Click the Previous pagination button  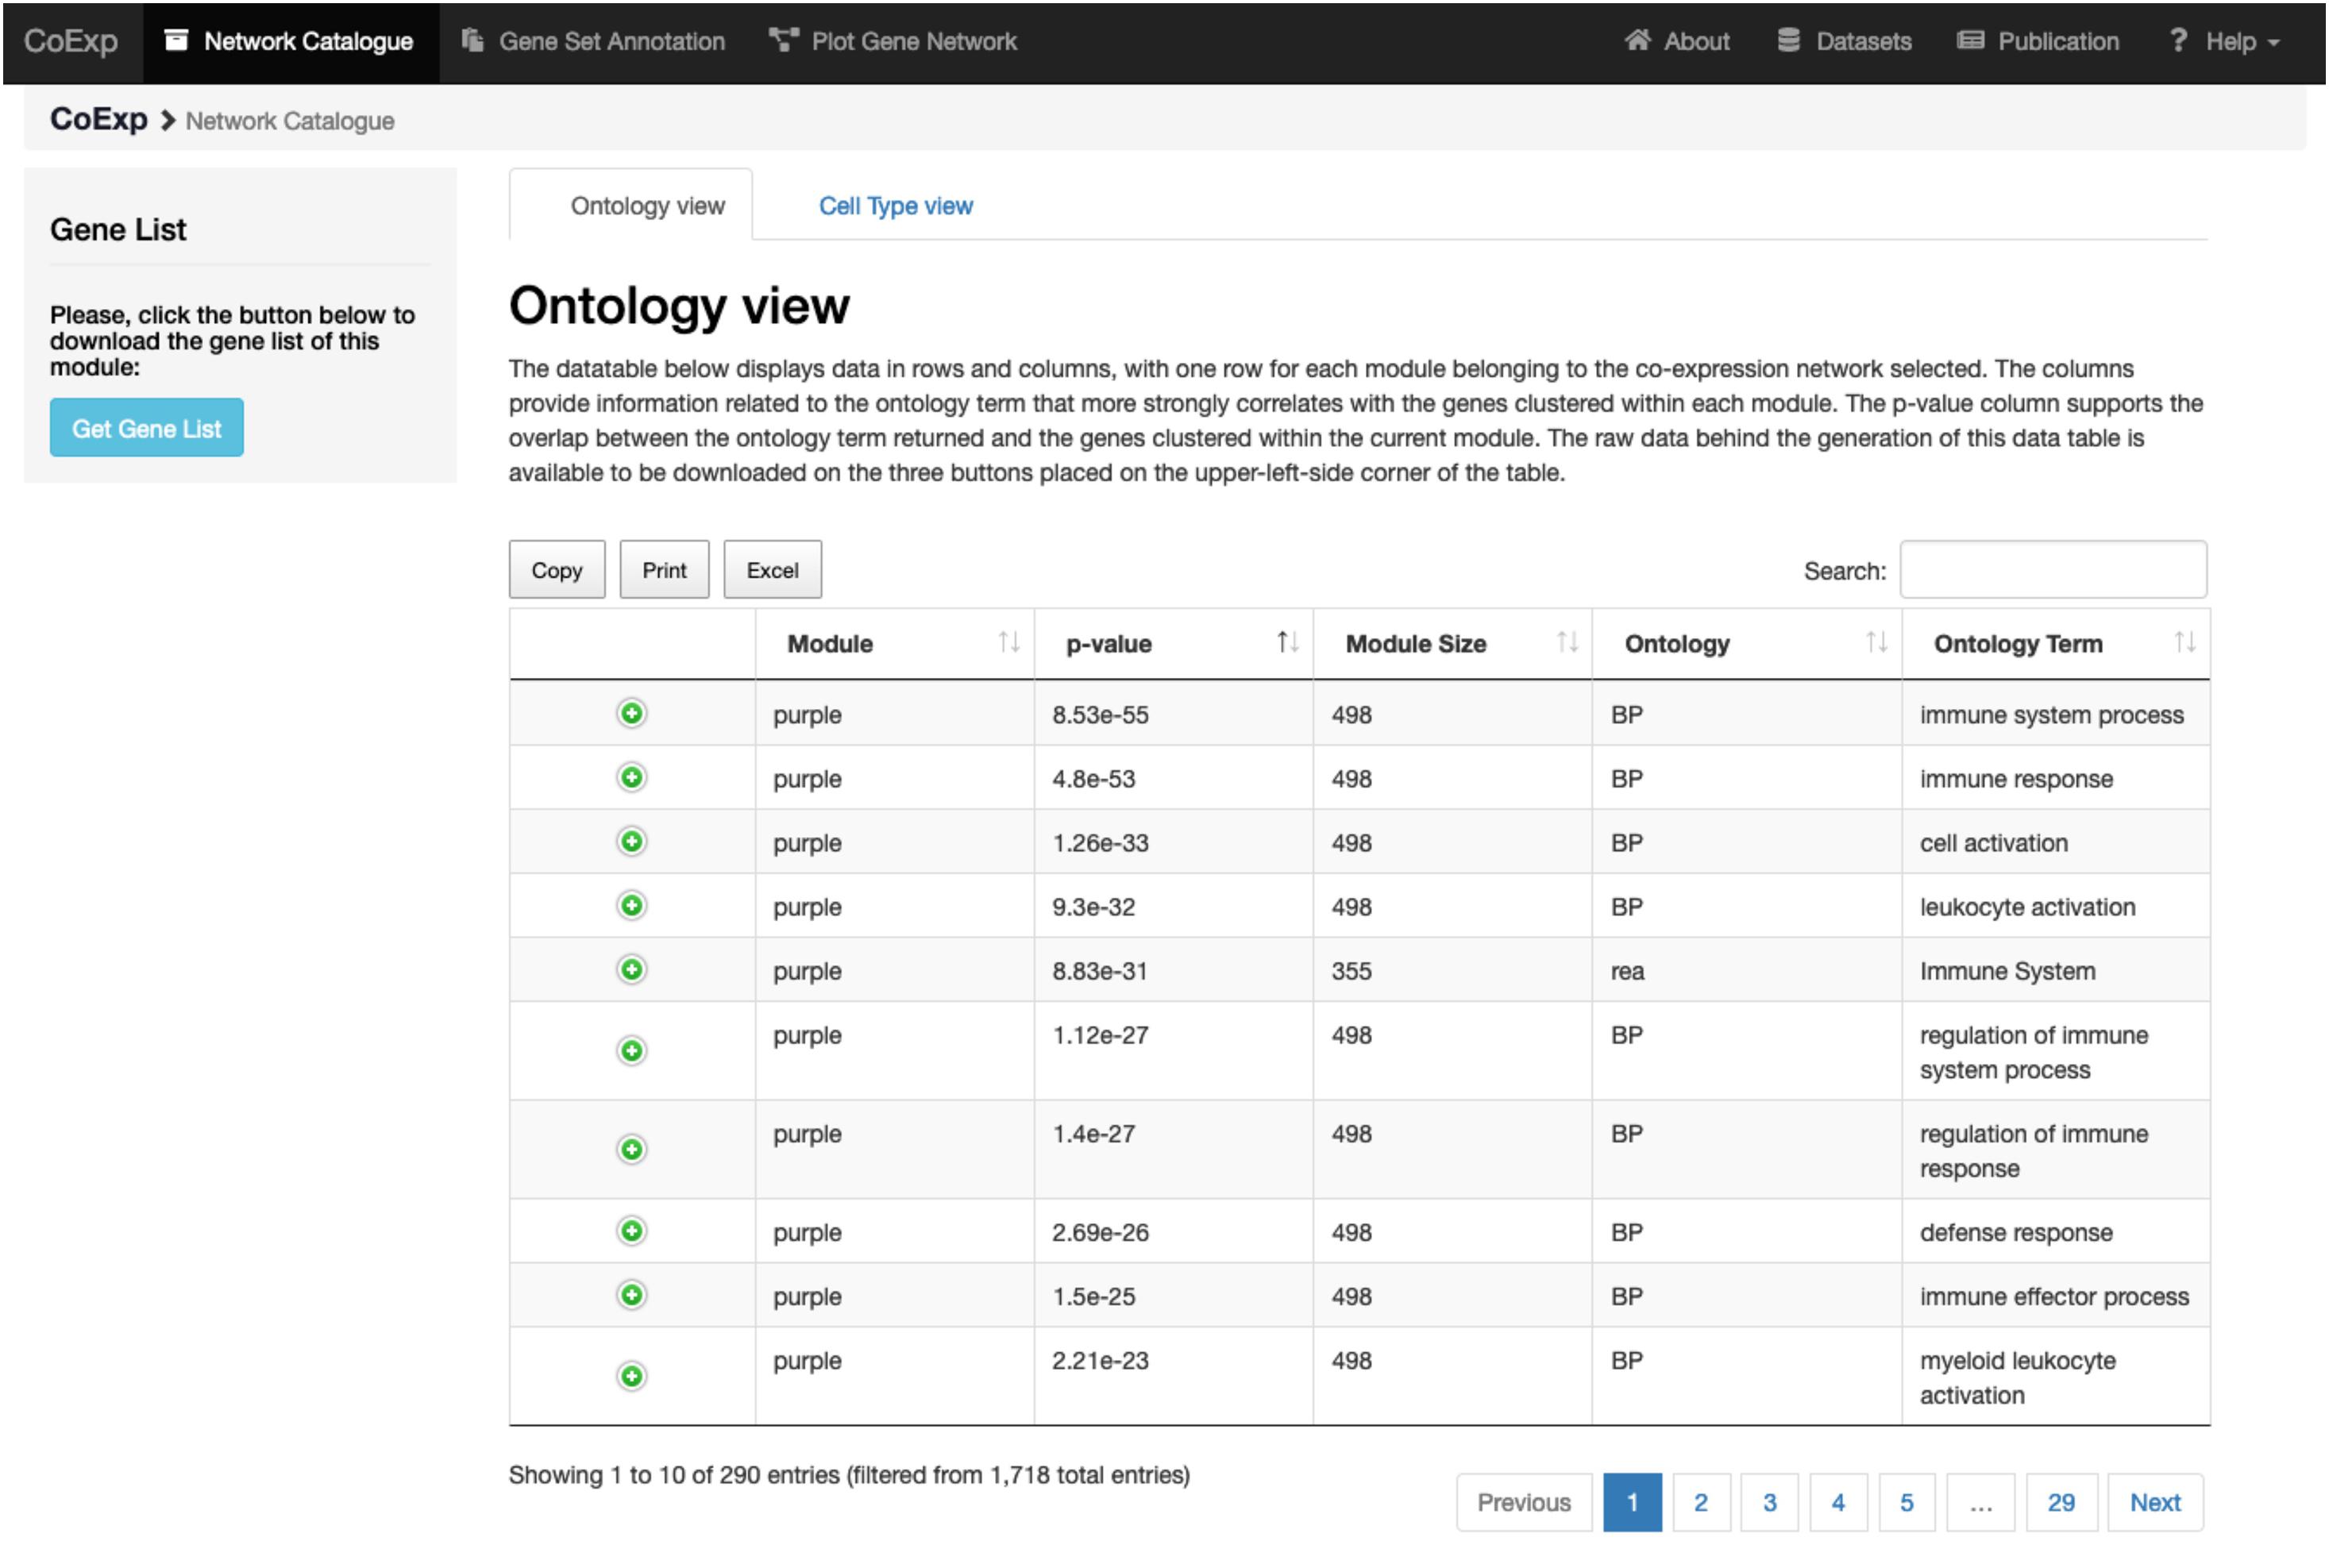pyautogui.click(x=1524, y=1502)
